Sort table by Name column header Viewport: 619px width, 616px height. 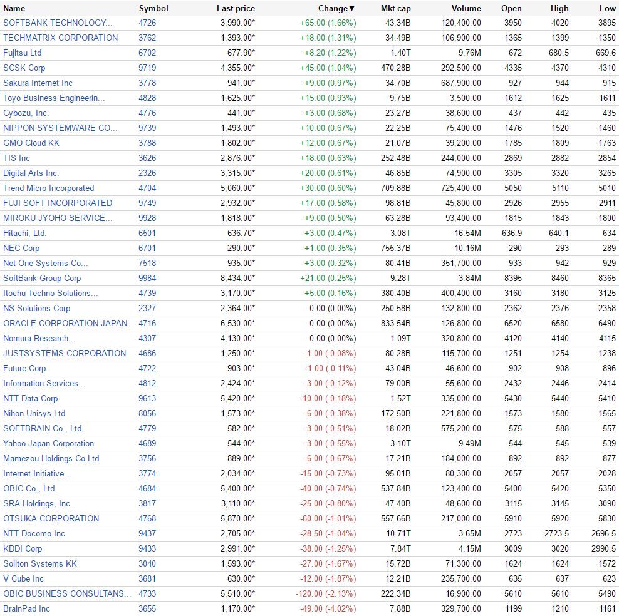coord(14,8)
